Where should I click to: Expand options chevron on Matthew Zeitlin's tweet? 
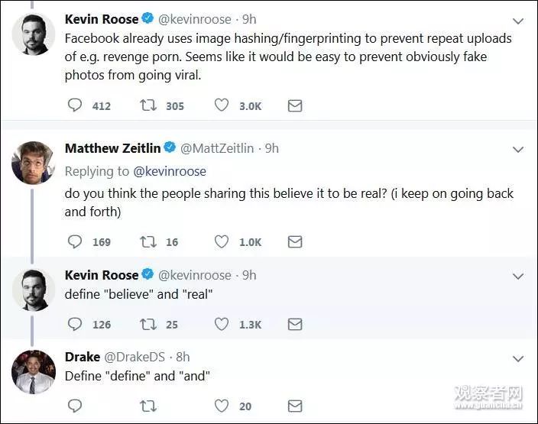(517, 149)
